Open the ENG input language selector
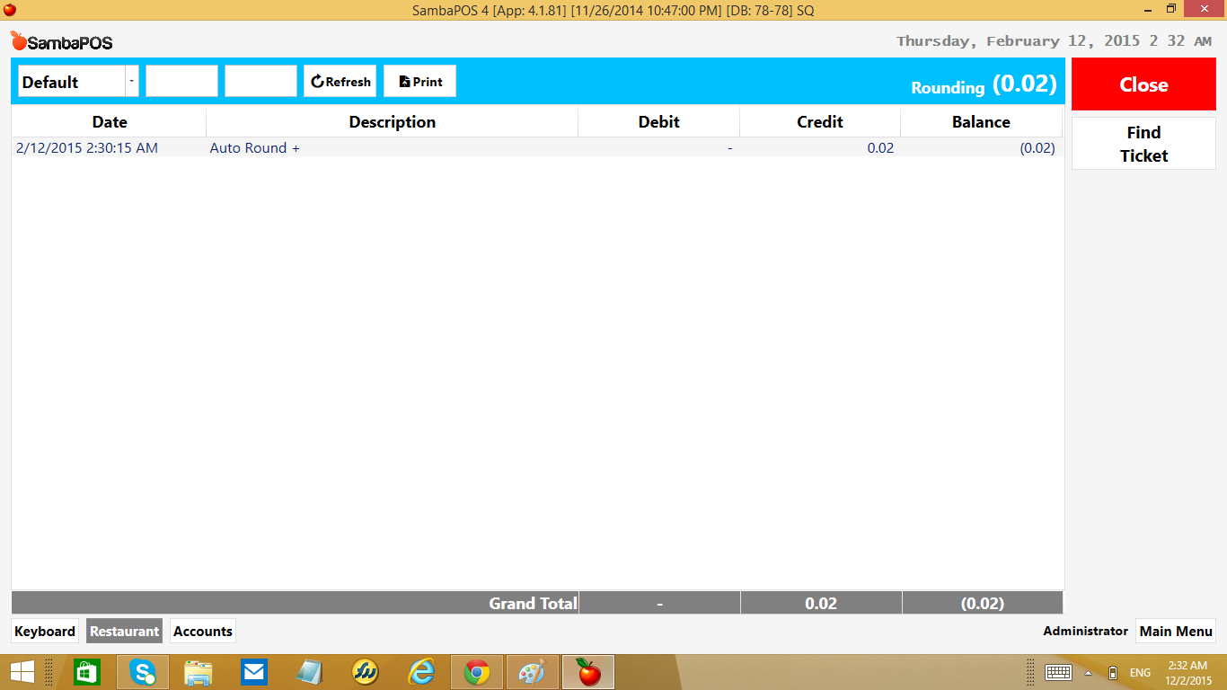The height and width of the screenshot is (690, 1227). tap(1140, 673)
